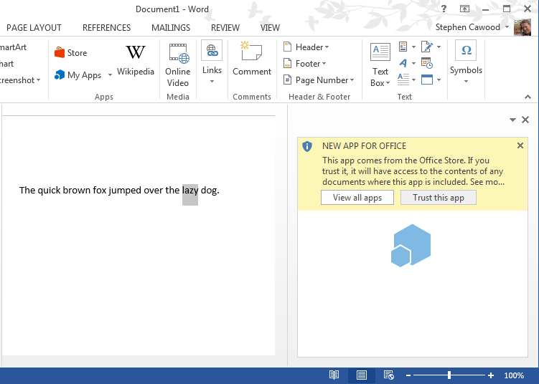Open the References tab
Screen dimensions: 539x384
click(x=106, y=28)
